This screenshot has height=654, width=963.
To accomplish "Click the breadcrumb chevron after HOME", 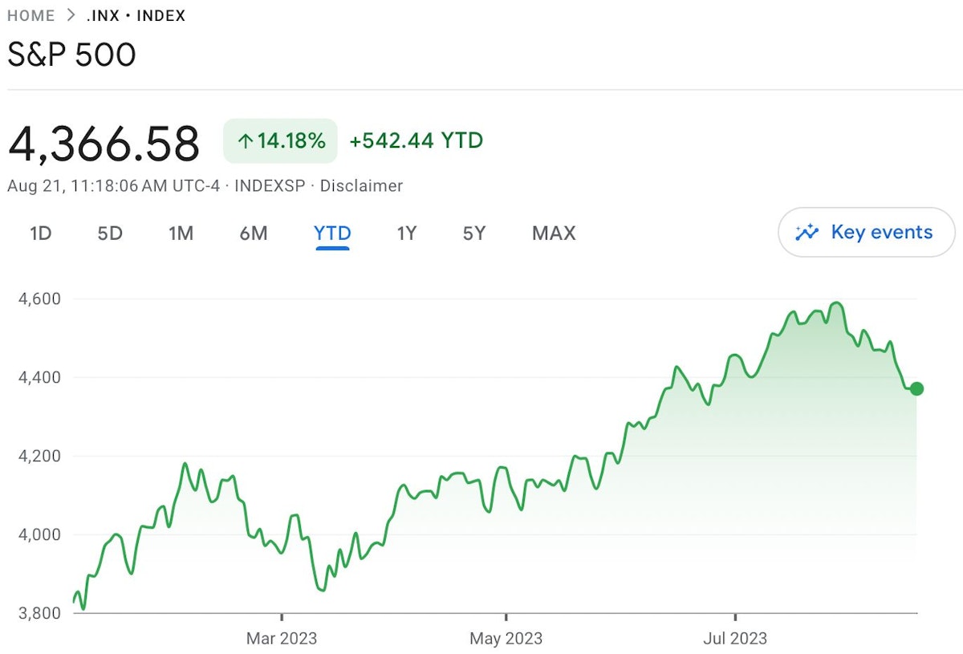I will (71, 15).
